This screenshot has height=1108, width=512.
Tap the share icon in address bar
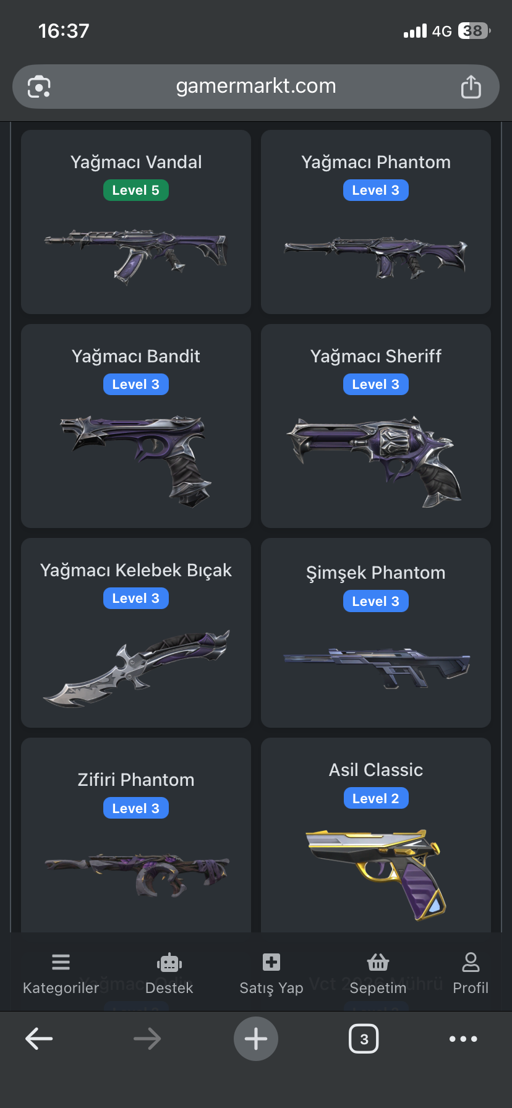pyautogui.click(x=471, y=87)
